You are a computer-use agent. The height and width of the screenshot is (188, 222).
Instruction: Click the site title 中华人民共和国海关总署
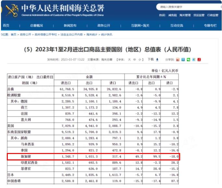[x=63, y=8]
